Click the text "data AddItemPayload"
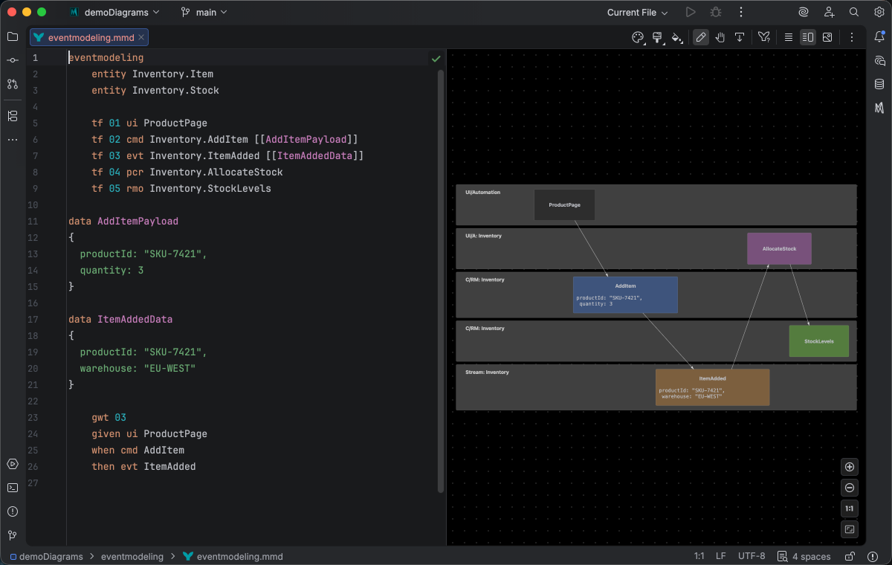This screenshot has width=892, height=565. pos(123,222)
